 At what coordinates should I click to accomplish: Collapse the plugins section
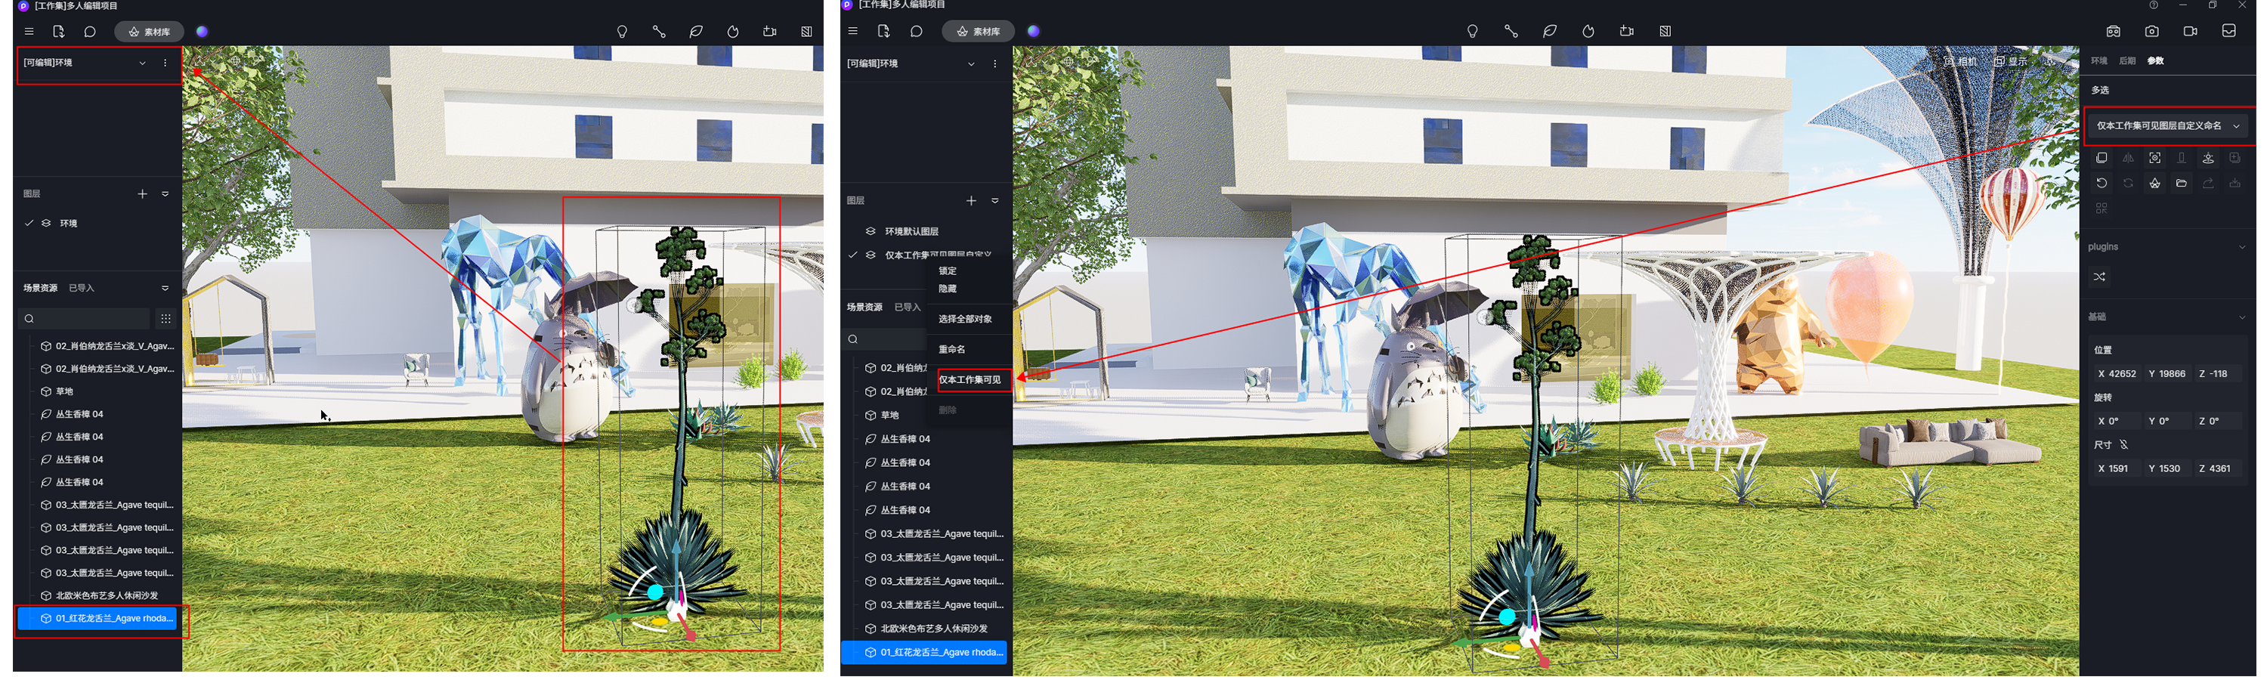(x=2241, y=247)
